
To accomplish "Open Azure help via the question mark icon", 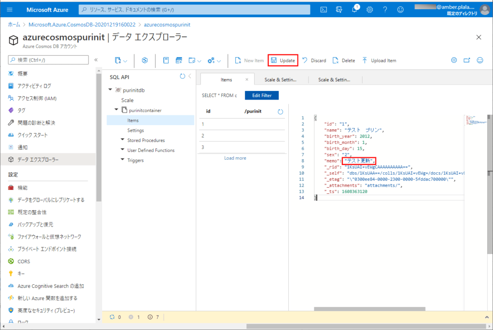I will (384, 9).
